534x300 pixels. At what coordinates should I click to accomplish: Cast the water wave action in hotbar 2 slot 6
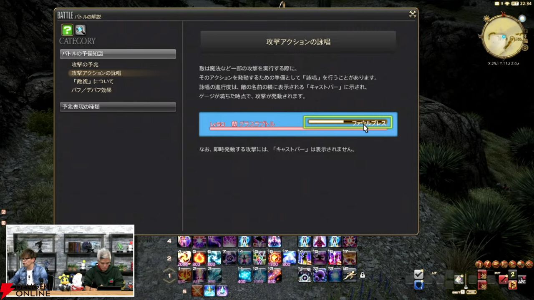[214, 257]
